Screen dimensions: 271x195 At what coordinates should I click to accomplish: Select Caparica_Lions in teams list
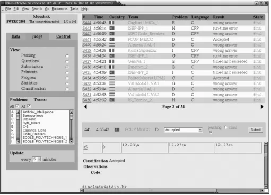(34, 131)
